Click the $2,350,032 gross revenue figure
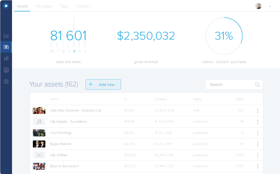The height and width of the screenshot is (174, 280). point(146,36)
